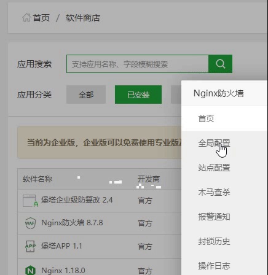Click the 应用分类 label
Image resolution: width=268 pixels, height=275 pixels.
34,95
